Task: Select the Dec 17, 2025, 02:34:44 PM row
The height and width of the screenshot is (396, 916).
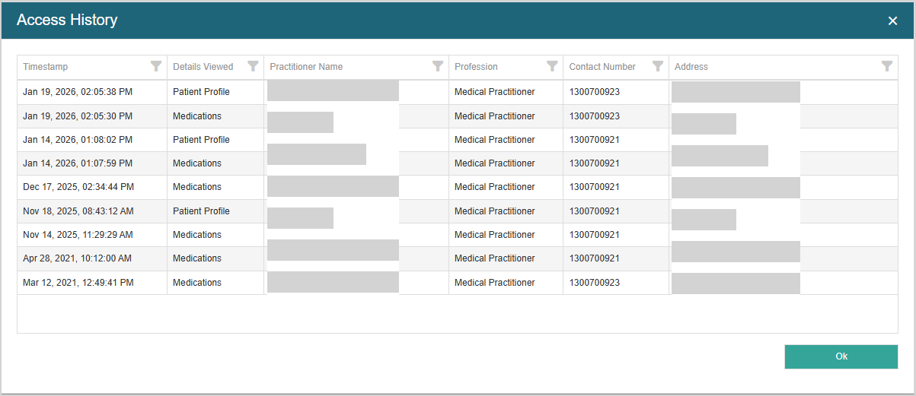Action: pos(78,187)
